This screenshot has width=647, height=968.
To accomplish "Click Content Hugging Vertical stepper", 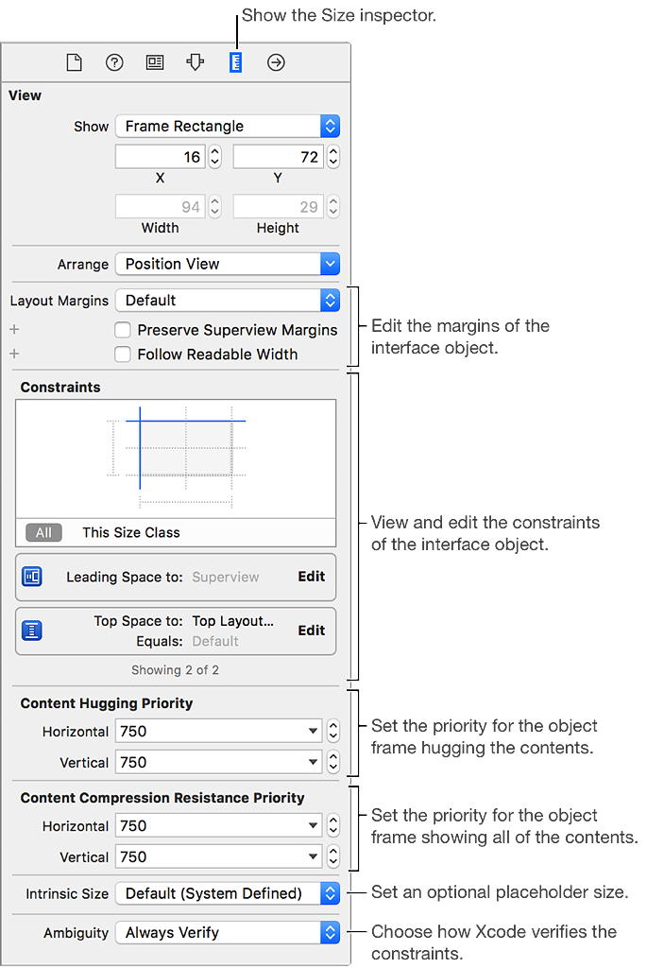I will click(333, 762).
